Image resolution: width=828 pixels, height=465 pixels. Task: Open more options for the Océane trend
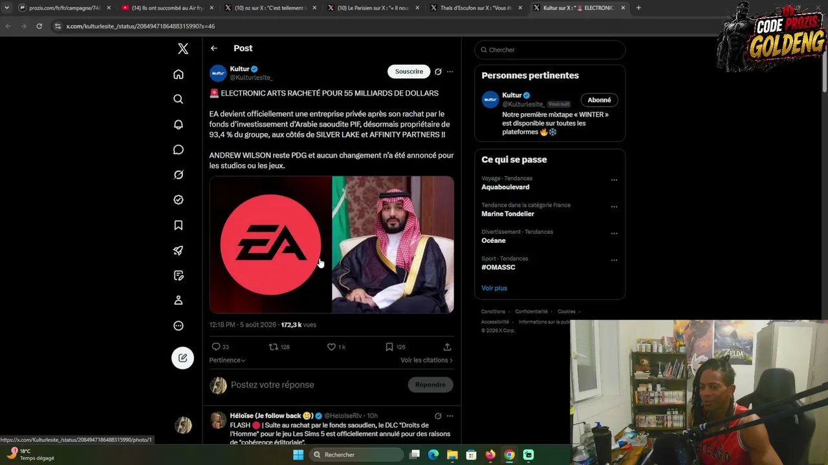(x=614, y=234)
